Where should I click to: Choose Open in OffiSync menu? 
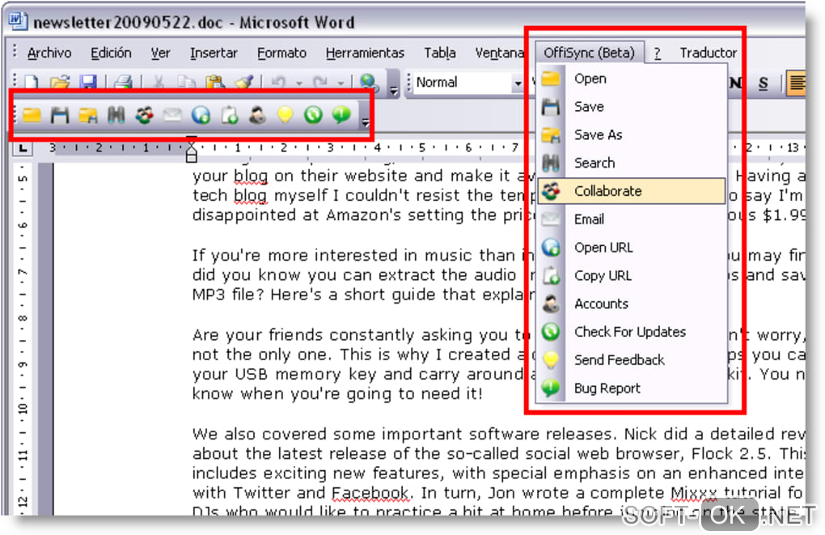(632, 79)
